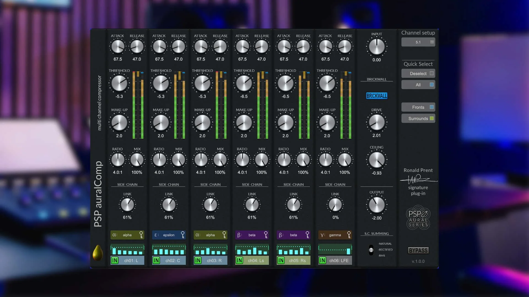Open the 5.1 channel setup dropdown

(418, 42)
